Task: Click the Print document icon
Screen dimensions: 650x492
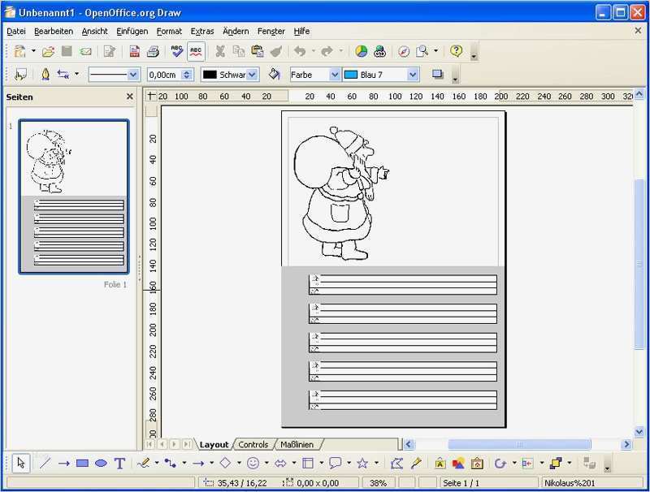Action: [x=153, y=50]
